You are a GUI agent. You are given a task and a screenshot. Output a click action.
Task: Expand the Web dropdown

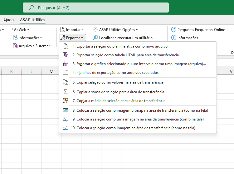point(28,30)
